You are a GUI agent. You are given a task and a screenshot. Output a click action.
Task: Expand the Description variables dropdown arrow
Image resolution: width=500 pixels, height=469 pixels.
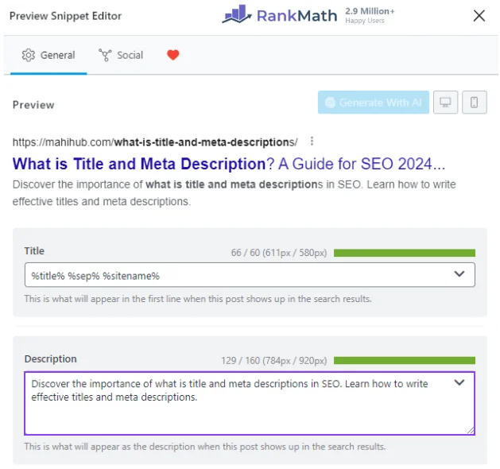459,382
